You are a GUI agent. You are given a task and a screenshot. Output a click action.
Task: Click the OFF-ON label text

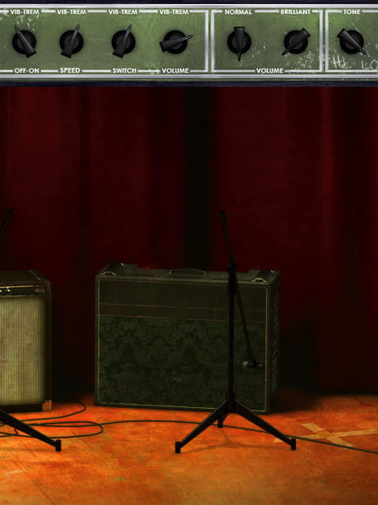tap(26, 70)
